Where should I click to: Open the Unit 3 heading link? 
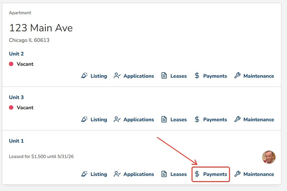point(16,97)
